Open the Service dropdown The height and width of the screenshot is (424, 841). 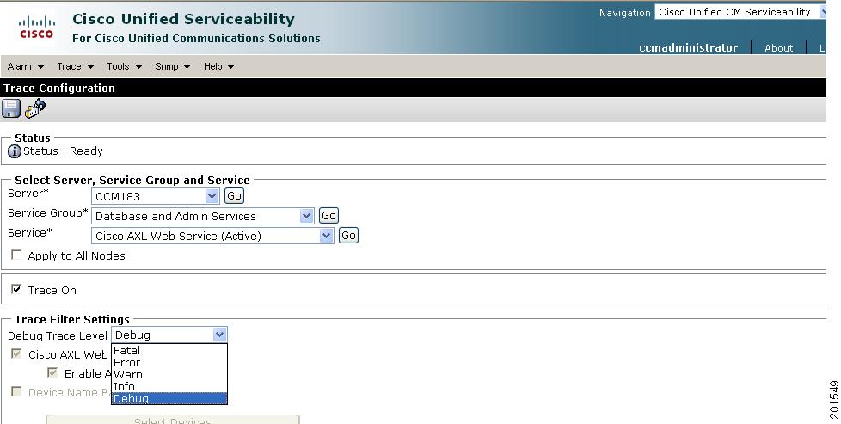[213, 237]
